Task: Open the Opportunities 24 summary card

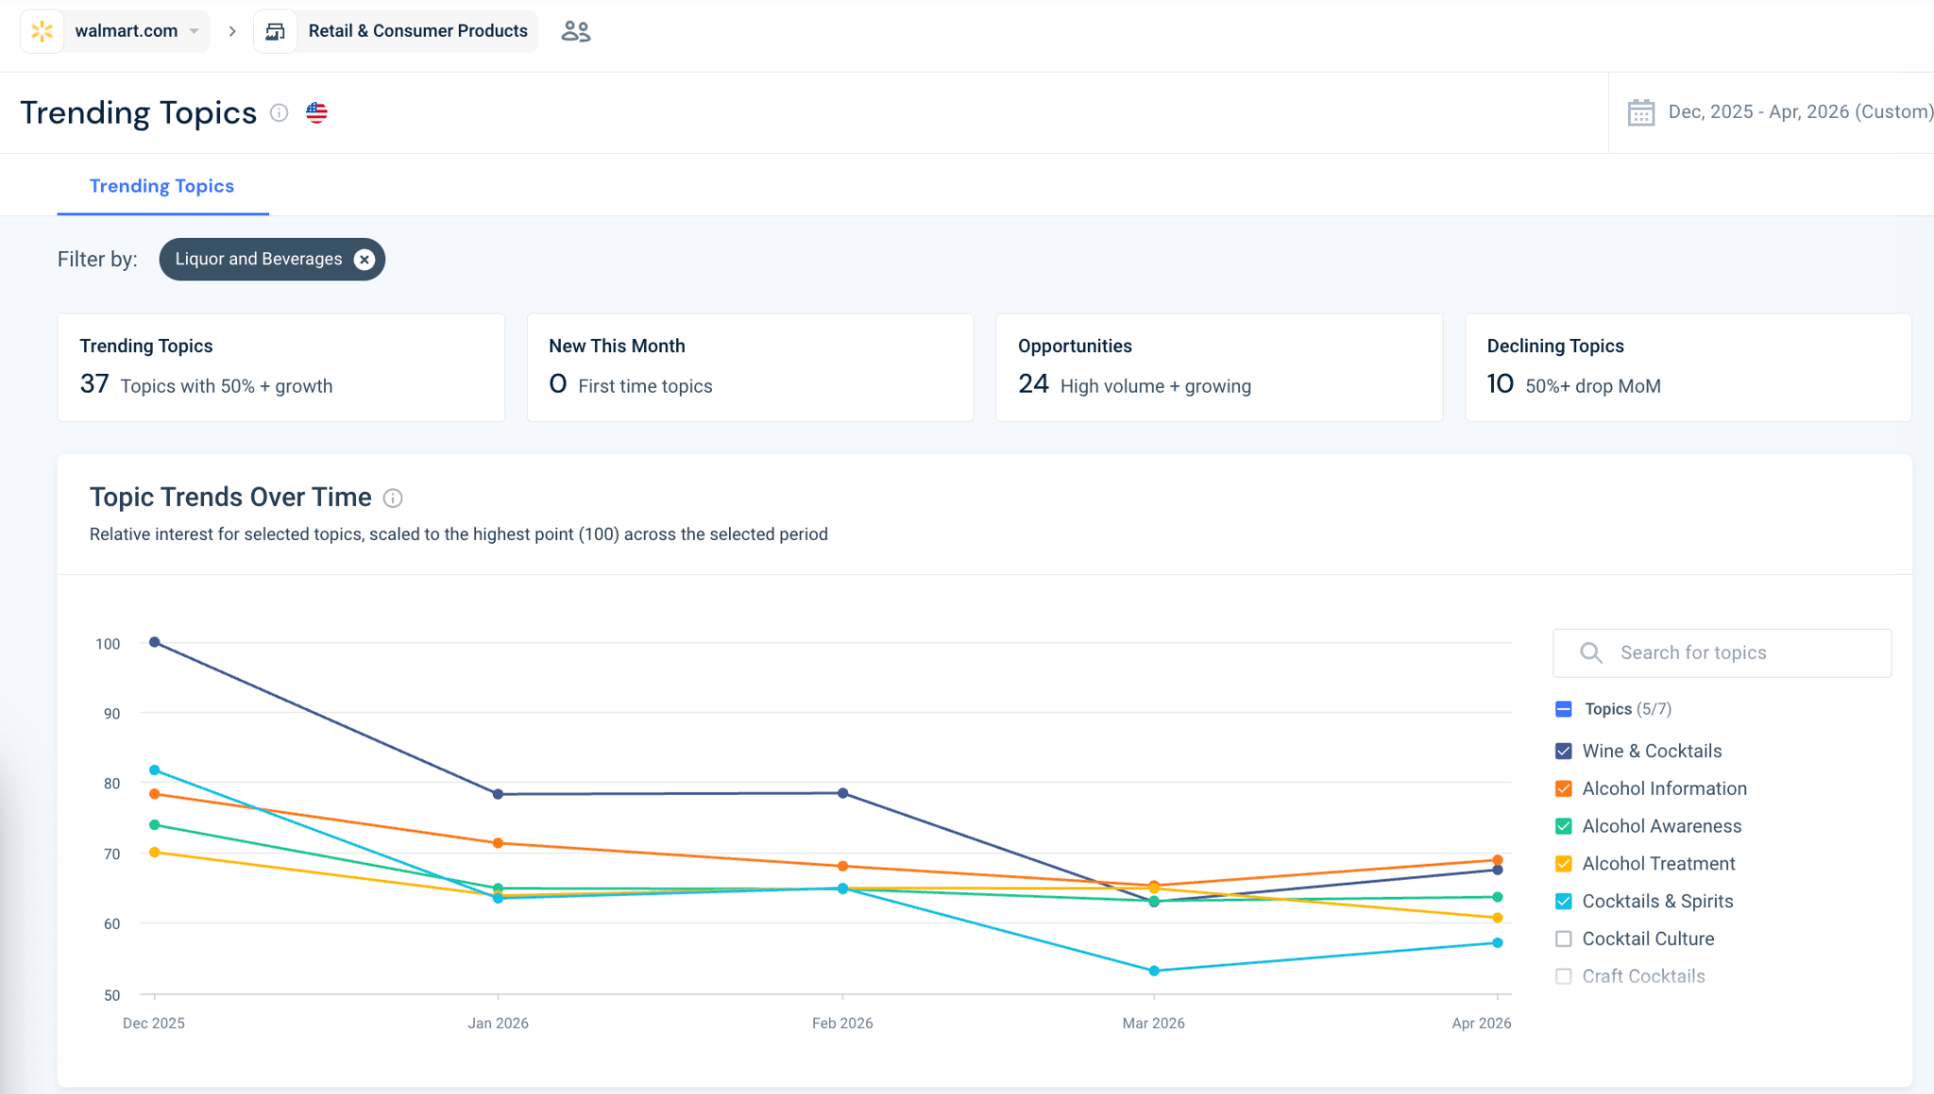Action: point(1219,367)
